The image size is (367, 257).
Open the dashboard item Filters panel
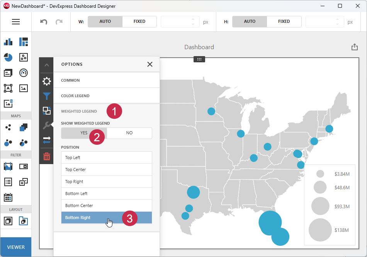click(x=46, y=96)
